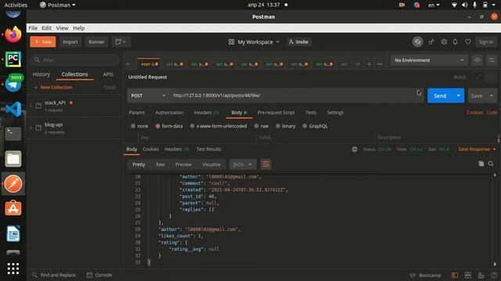Open the Files manager dock icon
Screen dimensions: 501x281
click(13, 158)
